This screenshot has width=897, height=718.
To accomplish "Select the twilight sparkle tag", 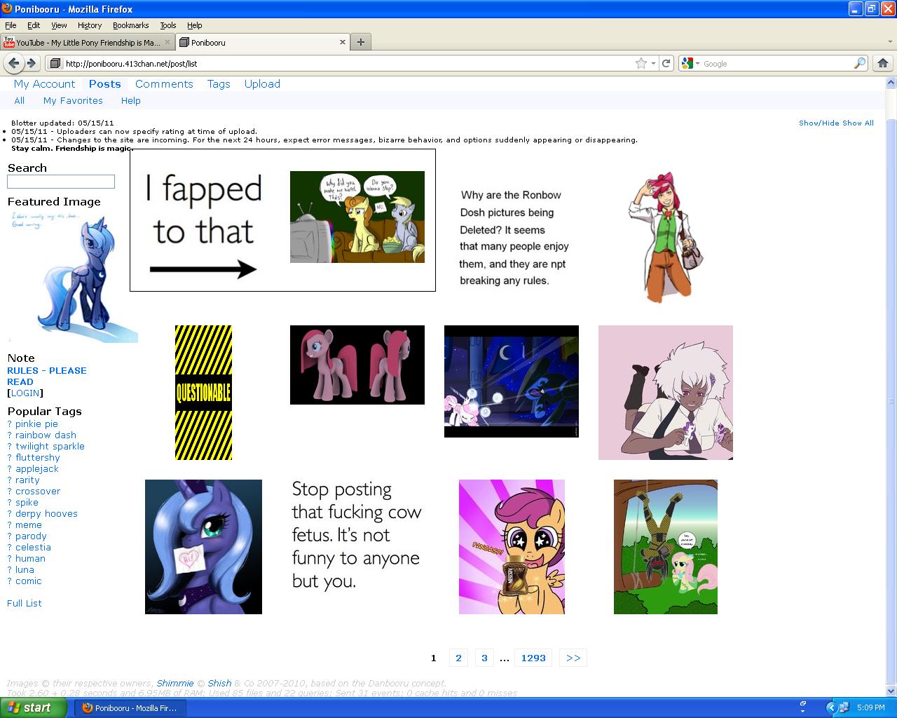I will point(50,447).
